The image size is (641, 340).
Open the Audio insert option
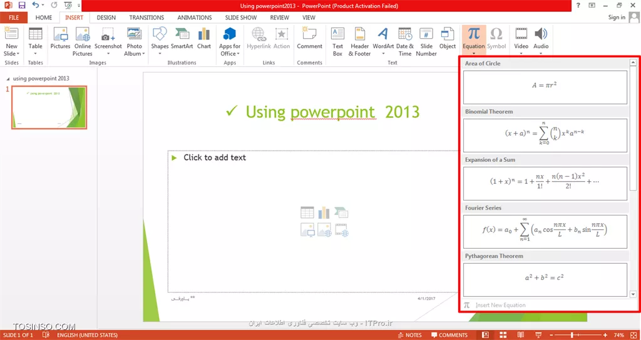click(541, 41)
